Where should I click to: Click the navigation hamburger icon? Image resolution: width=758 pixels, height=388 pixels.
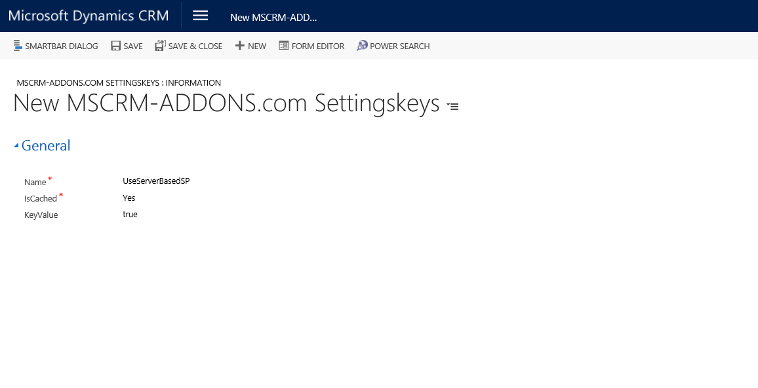200,15
